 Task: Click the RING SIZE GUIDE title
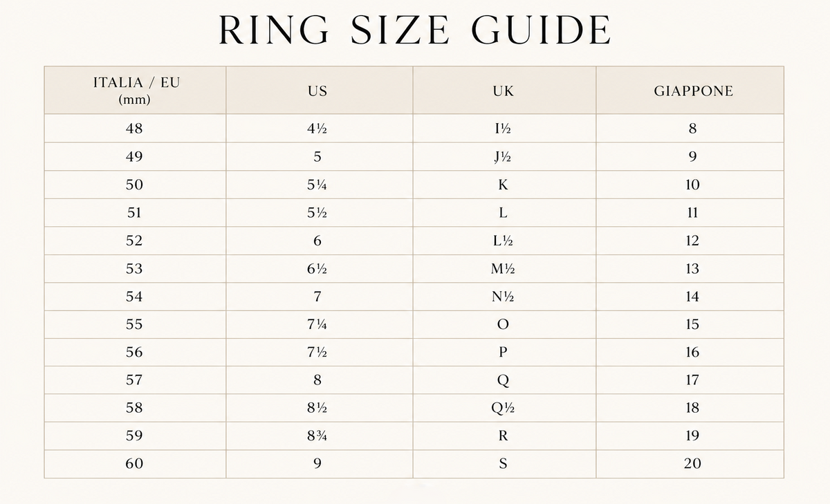tap(415, 30)
